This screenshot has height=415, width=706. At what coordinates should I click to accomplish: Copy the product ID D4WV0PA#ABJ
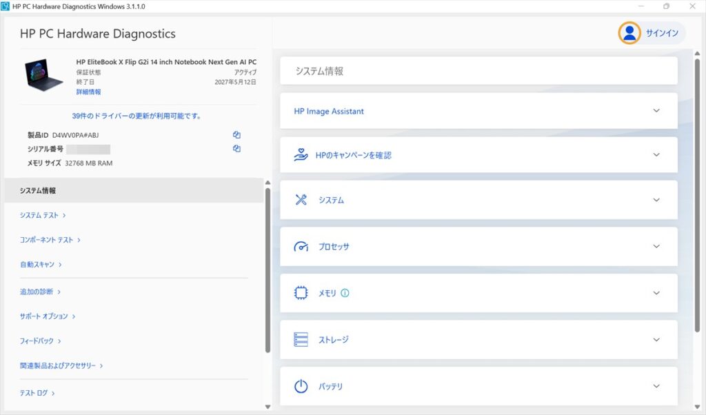click(x=236, y=134)
